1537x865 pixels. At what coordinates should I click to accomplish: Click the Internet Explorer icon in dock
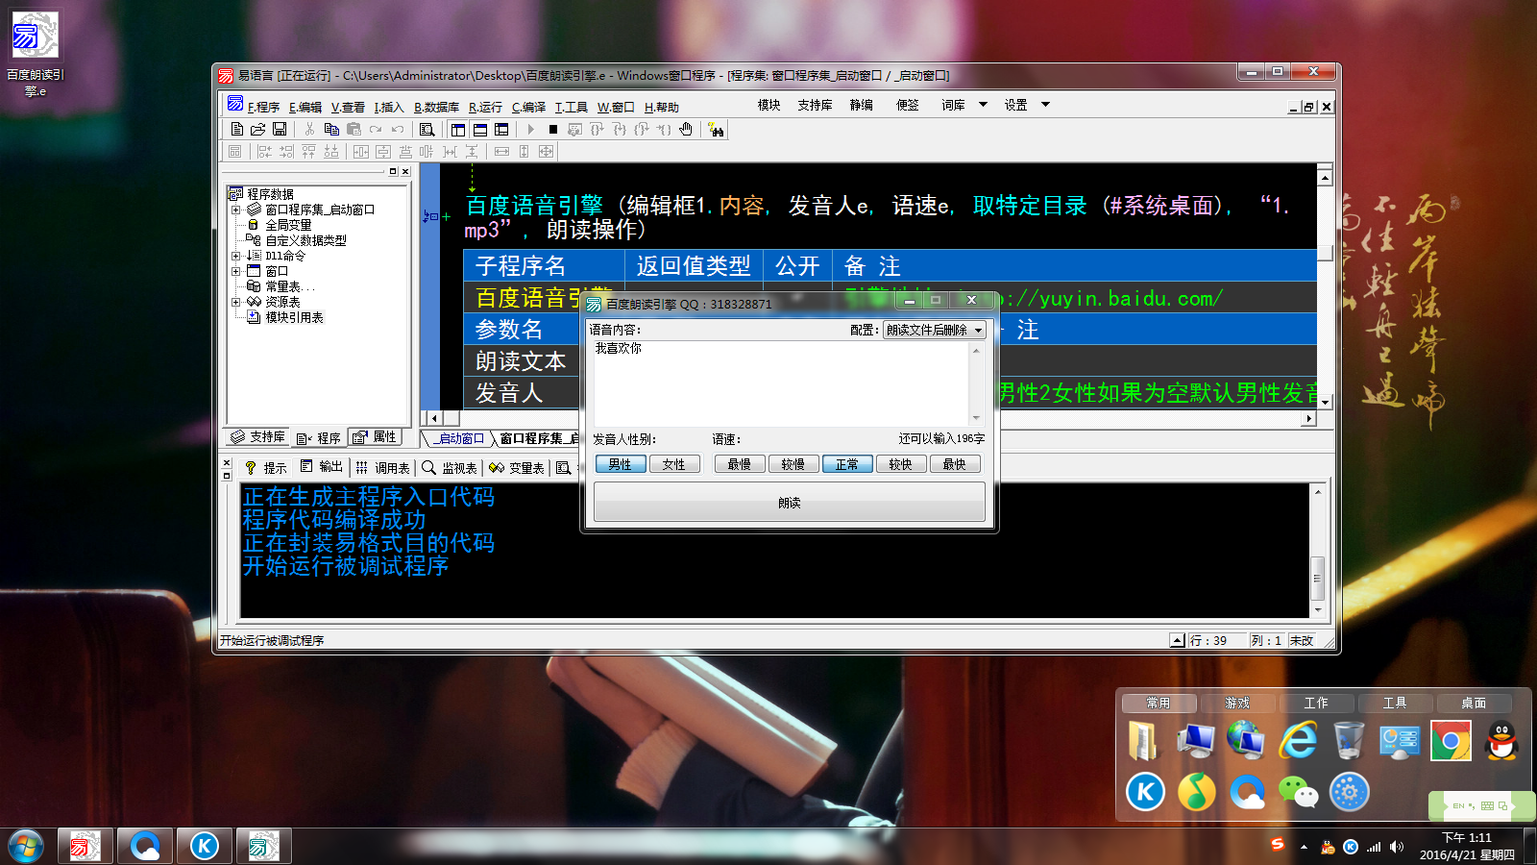[x=1298, y=741]
